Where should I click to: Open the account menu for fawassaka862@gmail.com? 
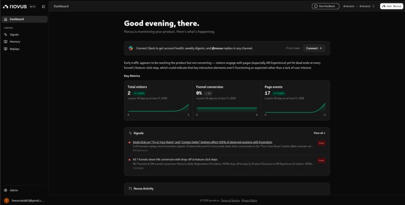click(x=24, y=200)
